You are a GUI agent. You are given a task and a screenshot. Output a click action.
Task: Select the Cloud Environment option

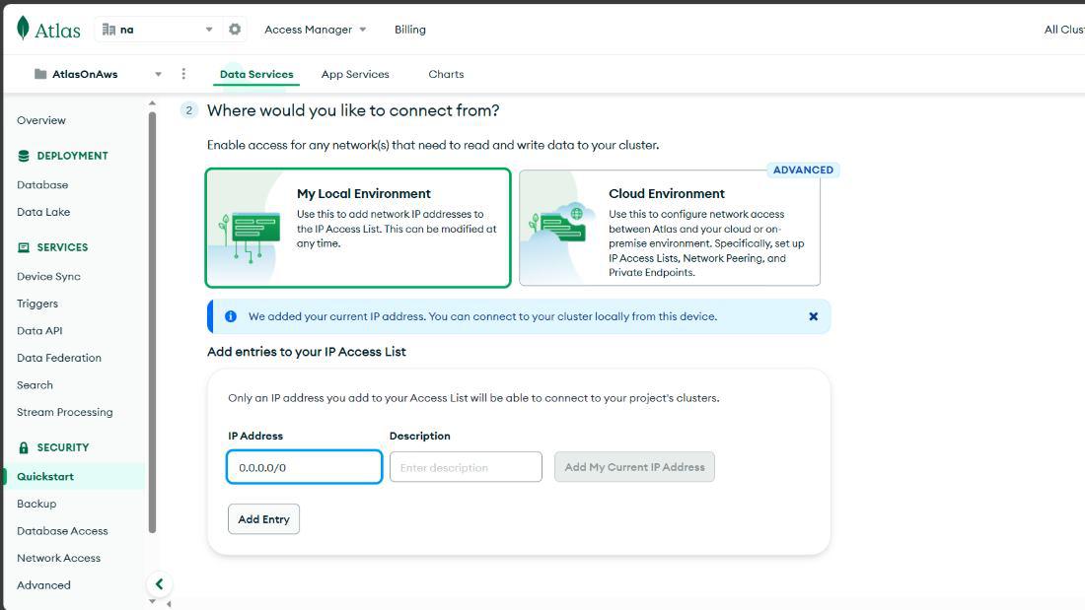[x=669, y=228]
